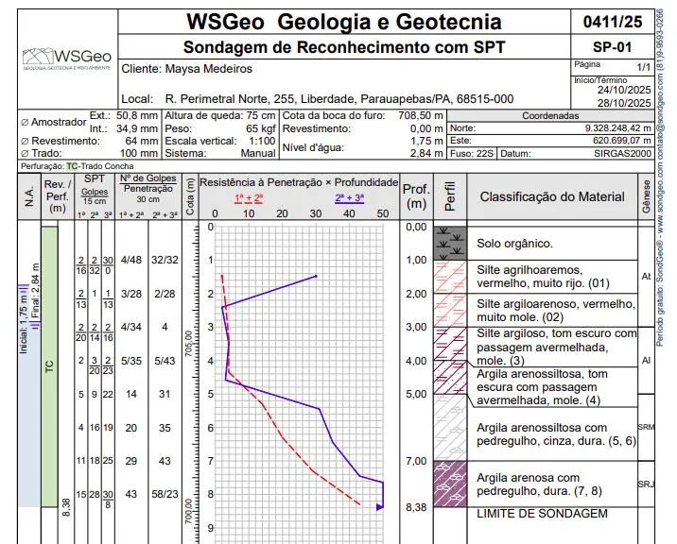Click the Trado diameter symbol

[25, 153]
